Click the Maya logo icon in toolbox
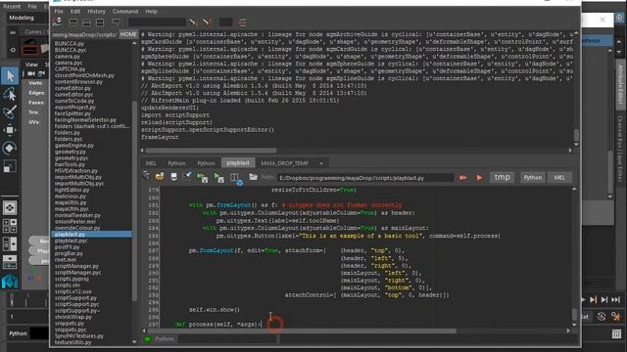Viewport: 627px width, 352px height. tap(10, 282)
